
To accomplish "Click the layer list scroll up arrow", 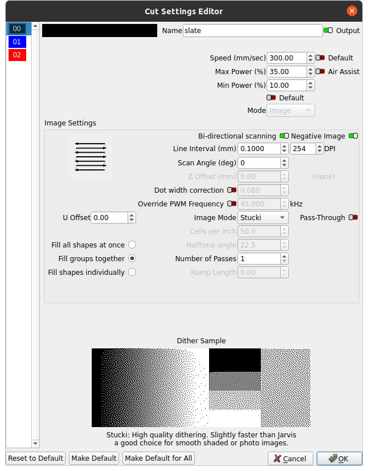I will click(35, 26).
